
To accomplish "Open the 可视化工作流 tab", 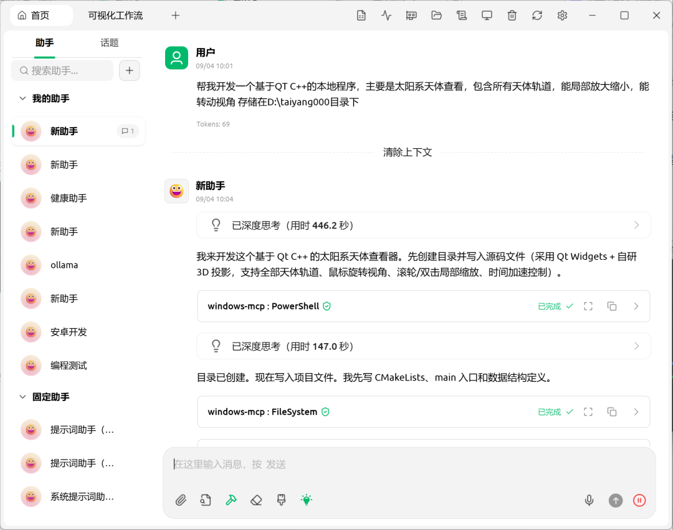I will click(115, 16).
